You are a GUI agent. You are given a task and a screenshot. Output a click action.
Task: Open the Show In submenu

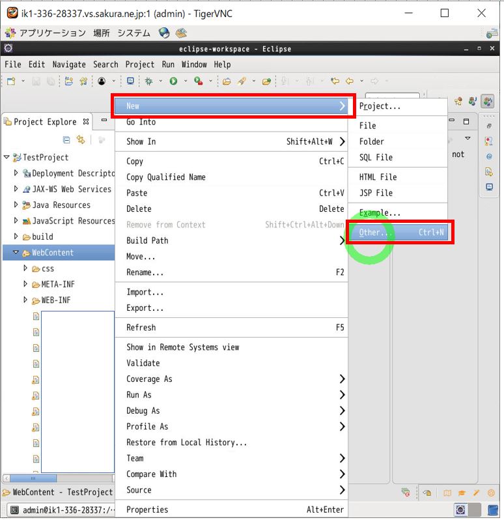pyautogui.click(x=231, y=141)
